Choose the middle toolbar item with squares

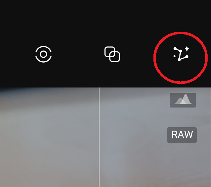pos(112,54)
